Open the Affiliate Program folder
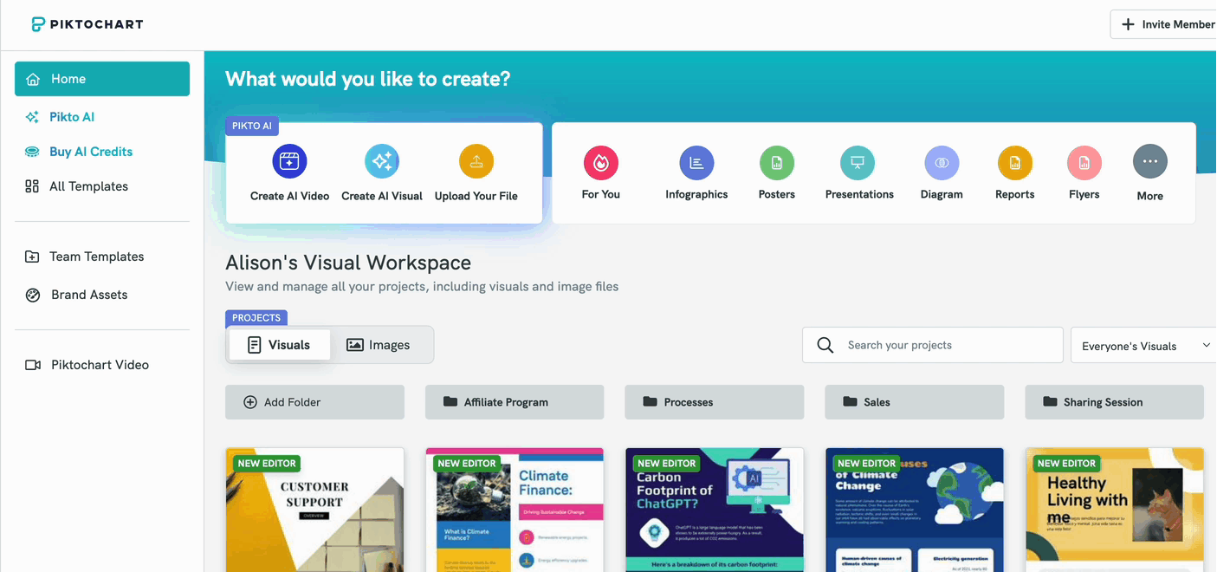Image resolution: width=1217 pixels, height=572 pixels. pos(515,402)
